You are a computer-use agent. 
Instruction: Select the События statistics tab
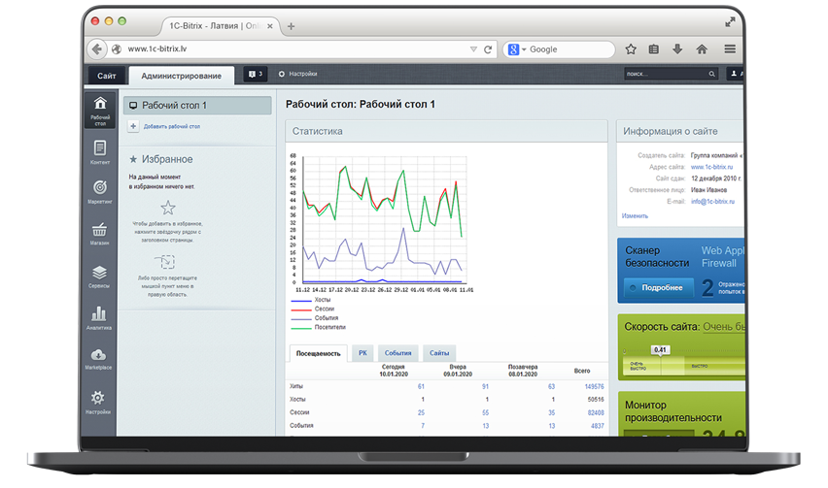click(x=397, y=353)
